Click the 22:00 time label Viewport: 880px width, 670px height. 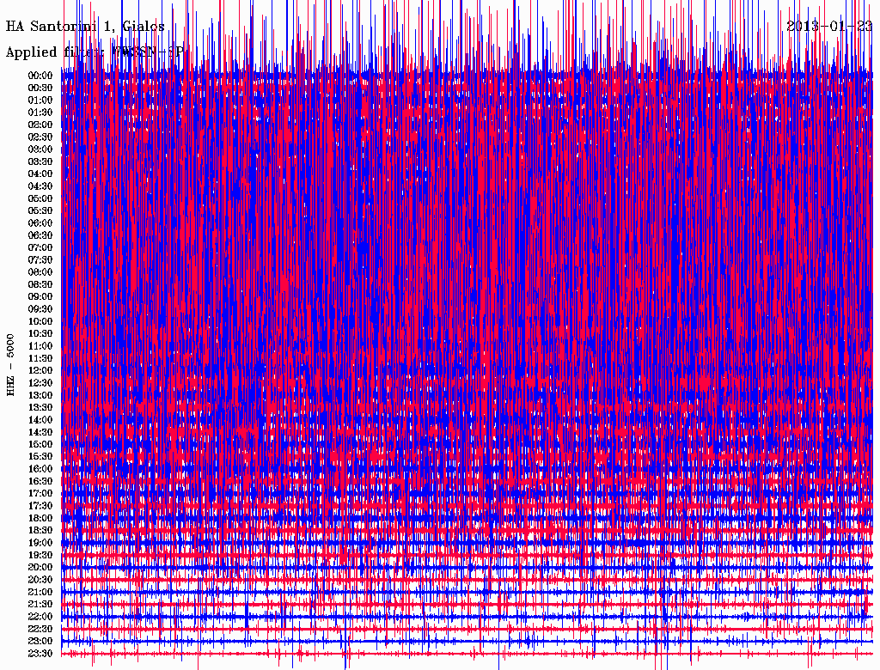click(40, 616)
